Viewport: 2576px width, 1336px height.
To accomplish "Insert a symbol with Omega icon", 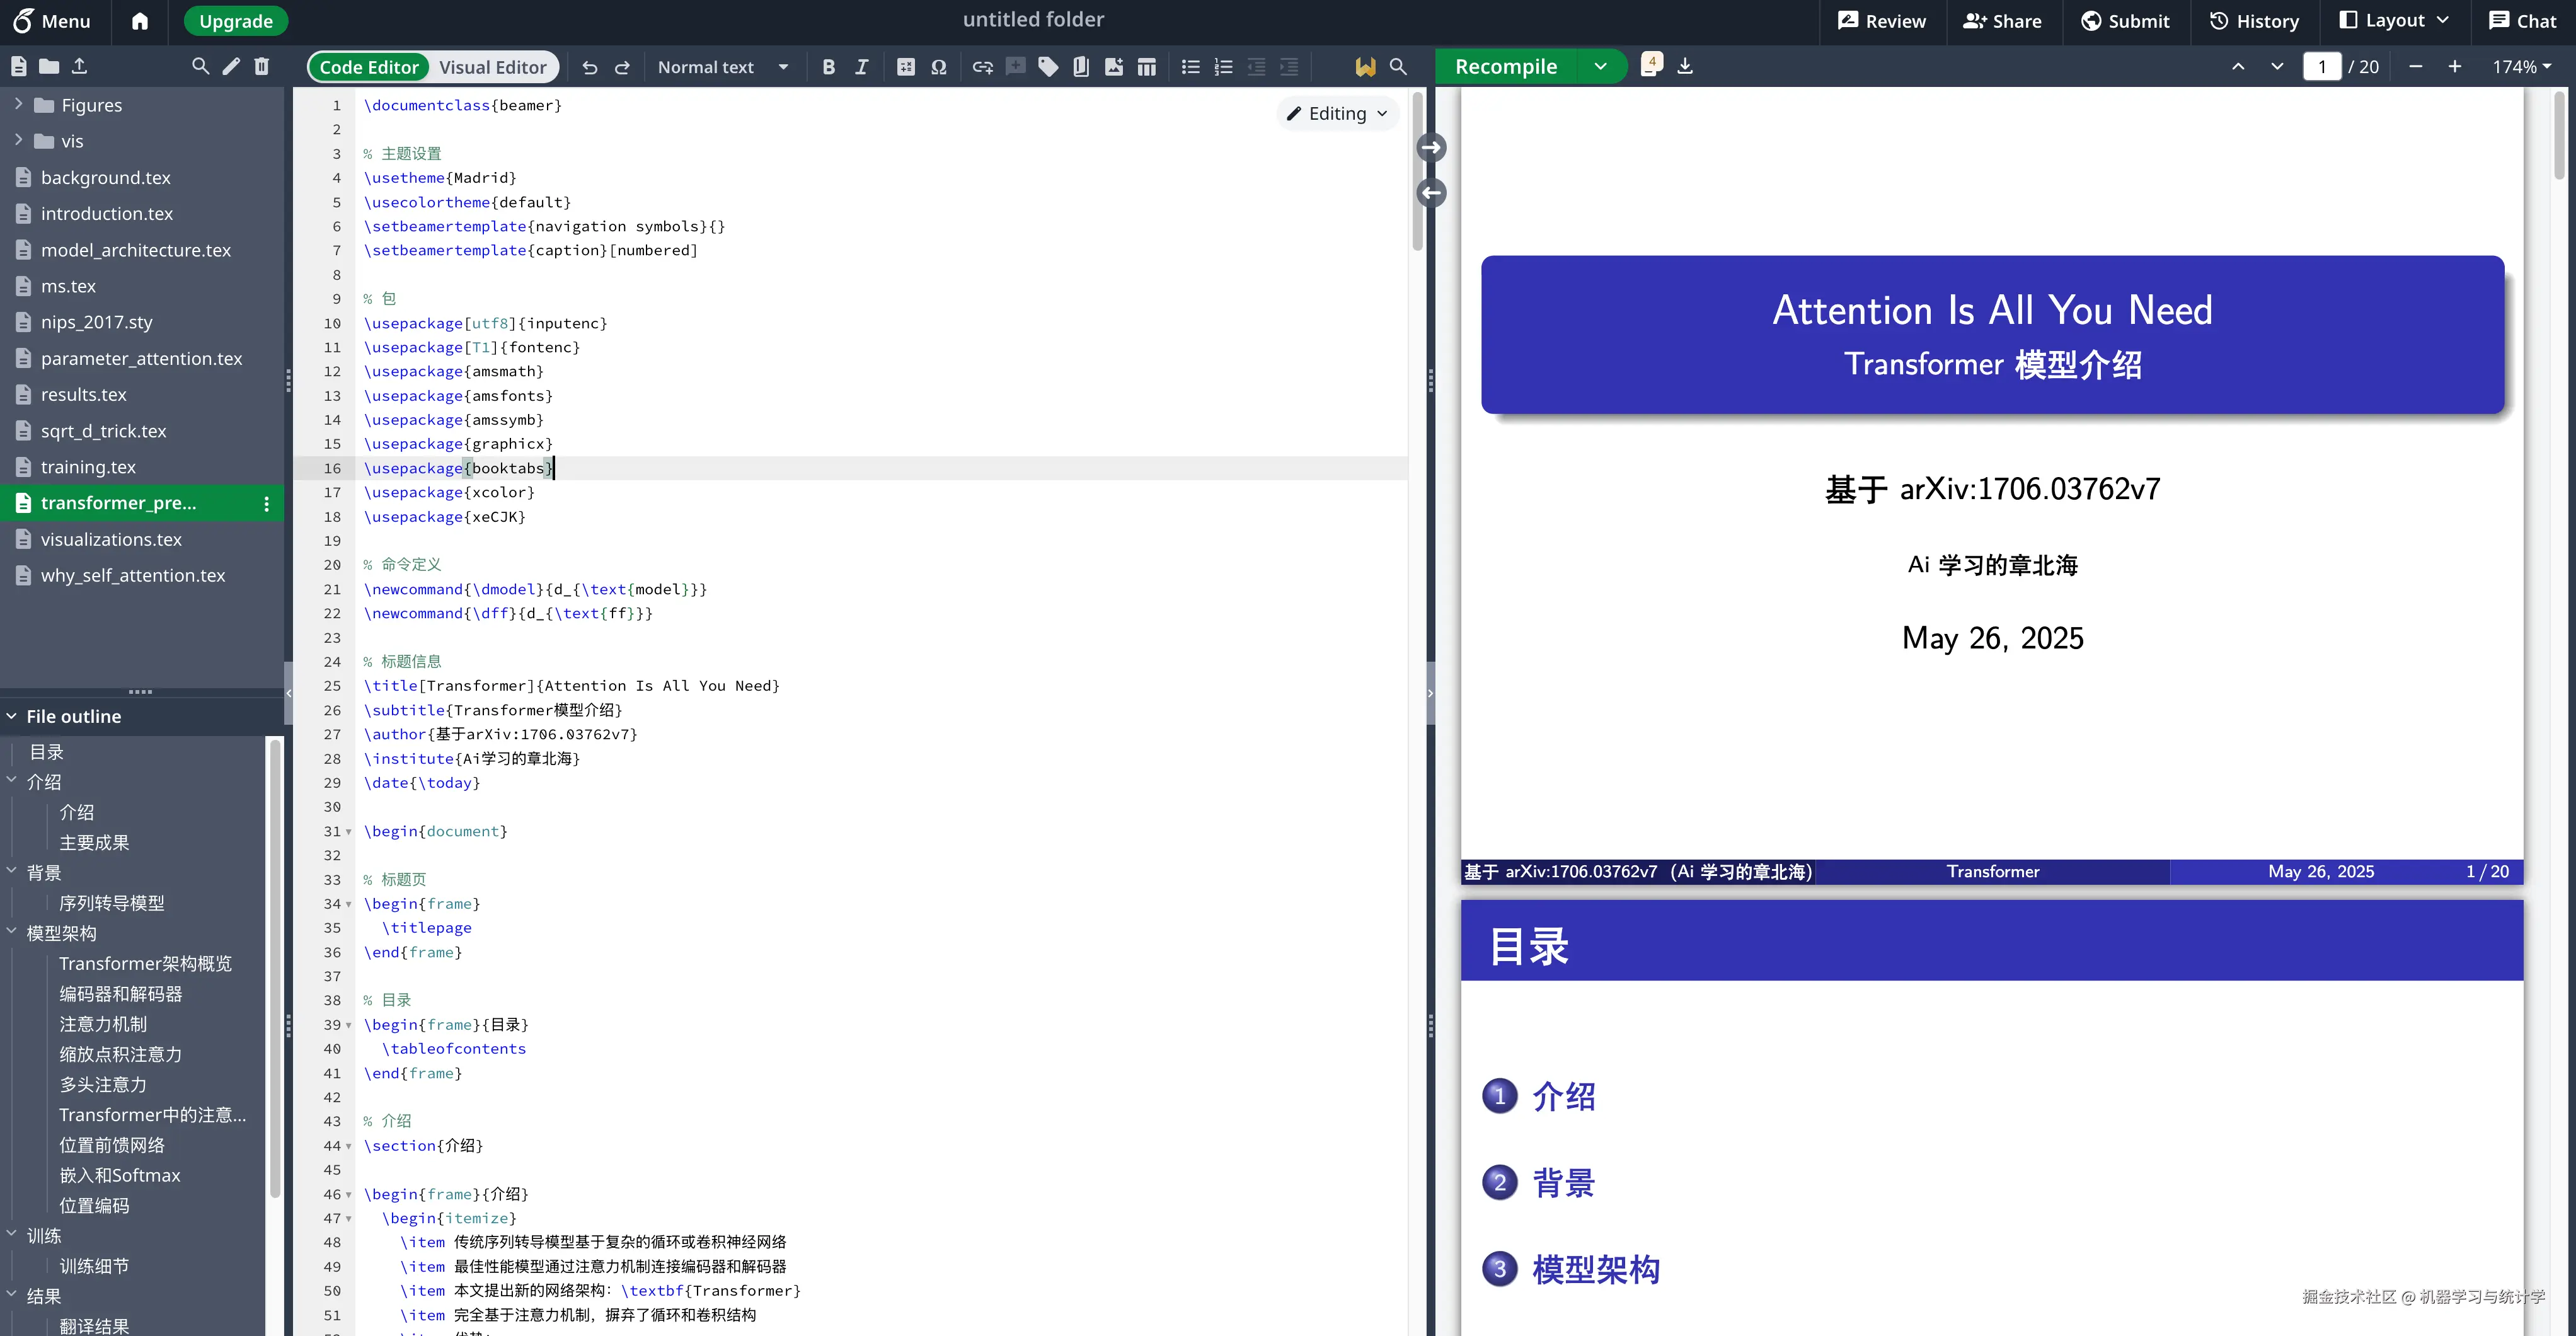I will (938, 67).
